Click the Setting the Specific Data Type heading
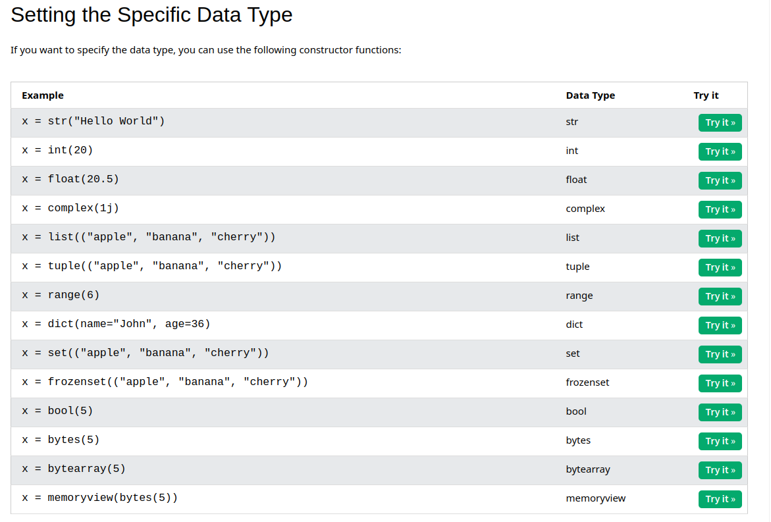 (151, 15)
